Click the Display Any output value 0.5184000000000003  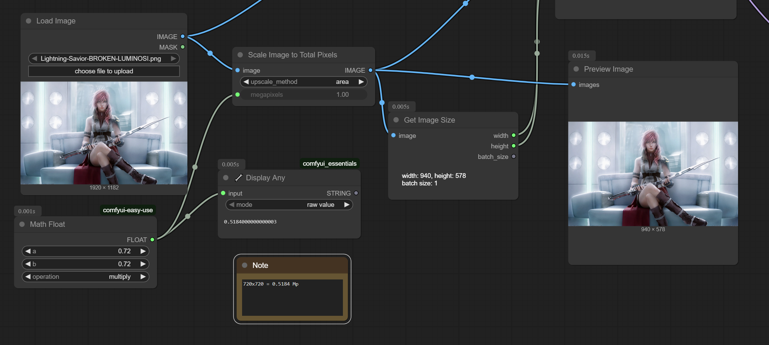pyautogui.click(x=250, y=222)
